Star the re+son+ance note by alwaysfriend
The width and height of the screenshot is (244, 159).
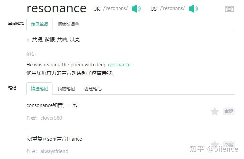click(x=215, y=144)
